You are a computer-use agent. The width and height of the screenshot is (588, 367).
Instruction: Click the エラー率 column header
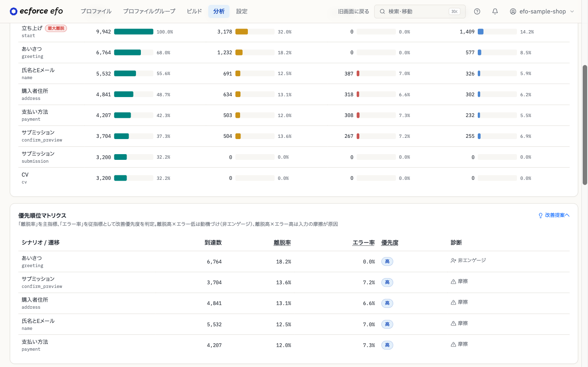[x=364, y=243]
